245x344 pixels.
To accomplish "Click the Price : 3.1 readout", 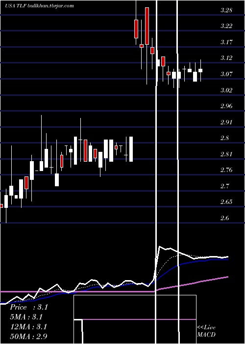I will [x=29, y=307].
